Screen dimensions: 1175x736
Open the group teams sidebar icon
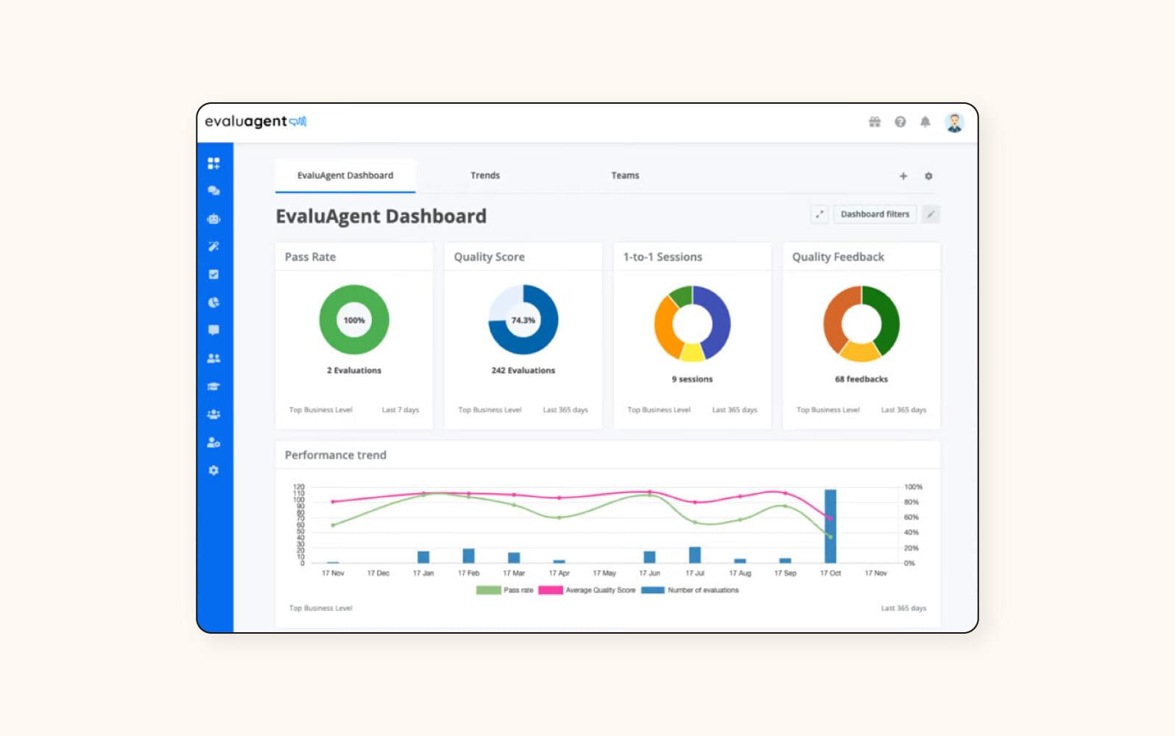pos(214,414)
